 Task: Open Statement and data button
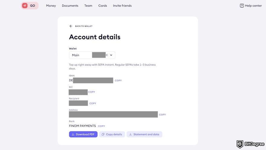144,134
